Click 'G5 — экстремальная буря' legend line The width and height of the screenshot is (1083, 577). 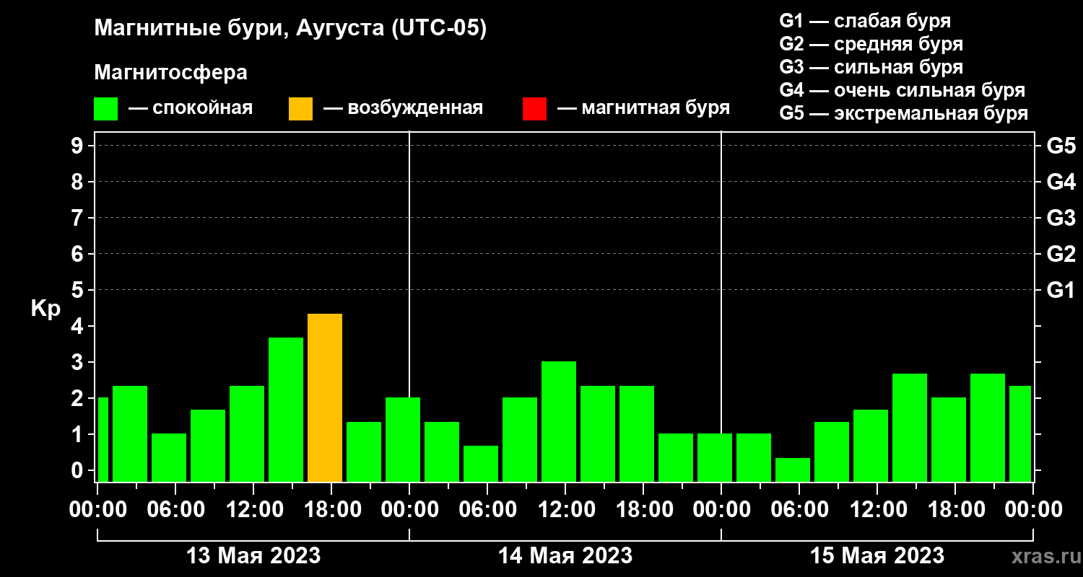(x=903, y=114)
